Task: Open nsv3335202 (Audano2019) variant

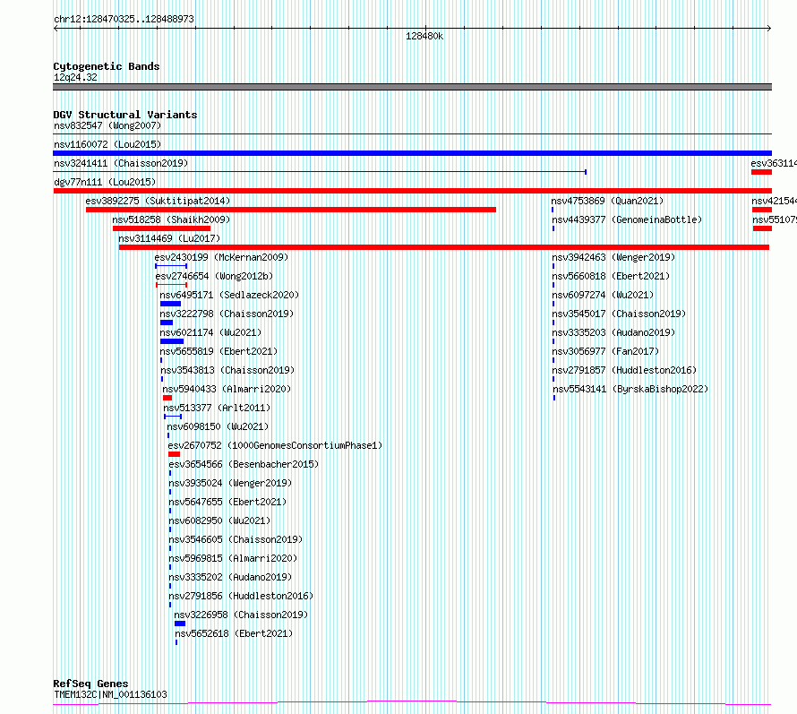Action: 230,577
